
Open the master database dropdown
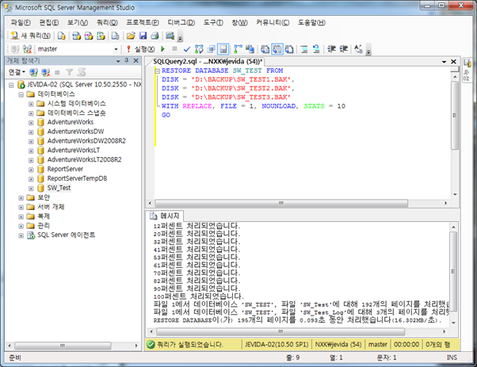click(x=116, y=49)
